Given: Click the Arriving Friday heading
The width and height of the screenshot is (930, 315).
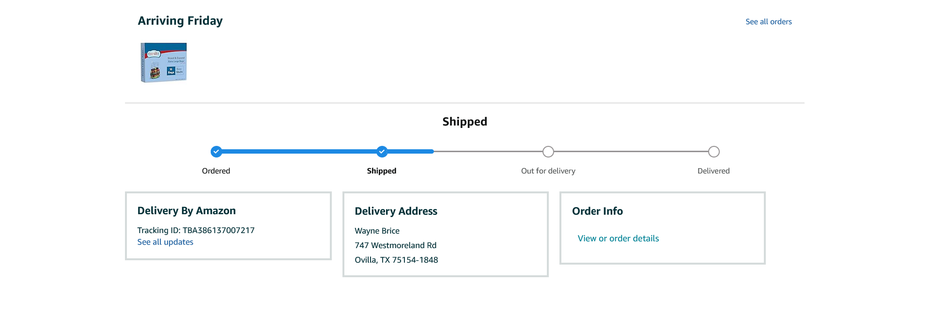Looking at the screenshot, I should 180,21.
